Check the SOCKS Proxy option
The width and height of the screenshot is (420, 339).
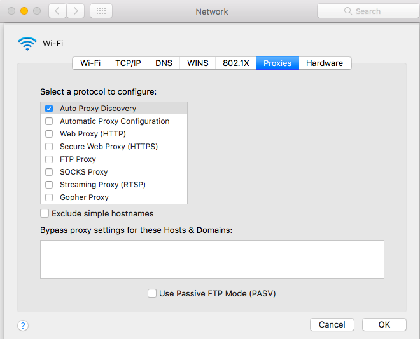[49, 172]
